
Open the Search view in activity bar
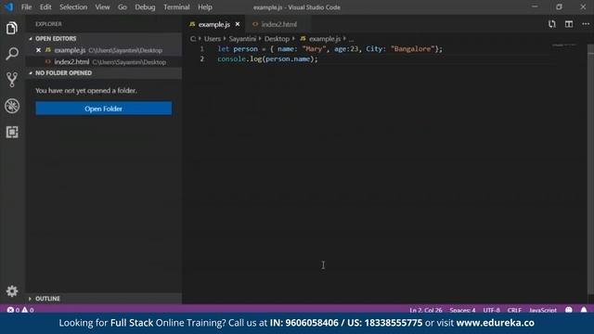(12, 54)
